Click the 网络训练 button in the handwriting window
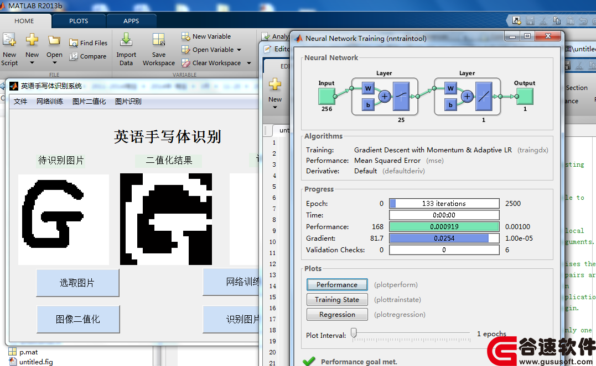The image size is (596, 366). tap(231, 282)
